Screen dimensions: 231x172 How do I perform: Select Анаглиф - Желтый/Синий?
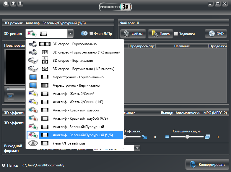pos(75,94)
